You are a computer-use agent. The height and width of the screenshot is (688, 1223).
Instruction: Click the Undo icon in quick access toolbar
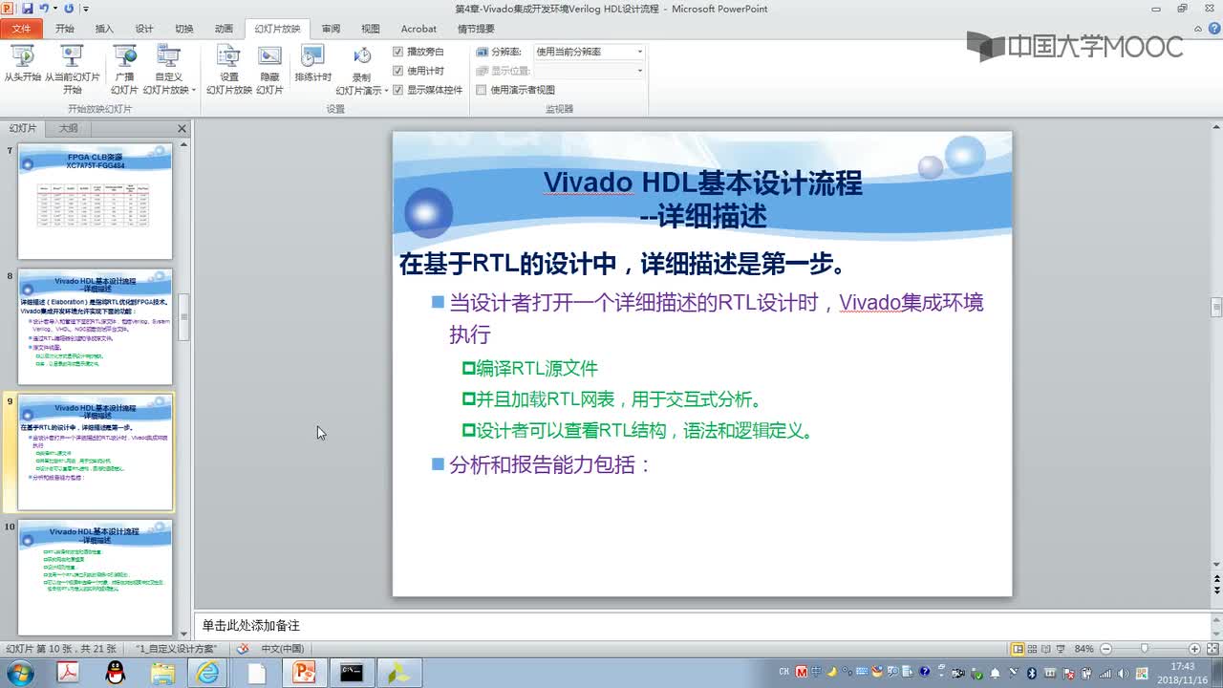(x=43, y=9)
